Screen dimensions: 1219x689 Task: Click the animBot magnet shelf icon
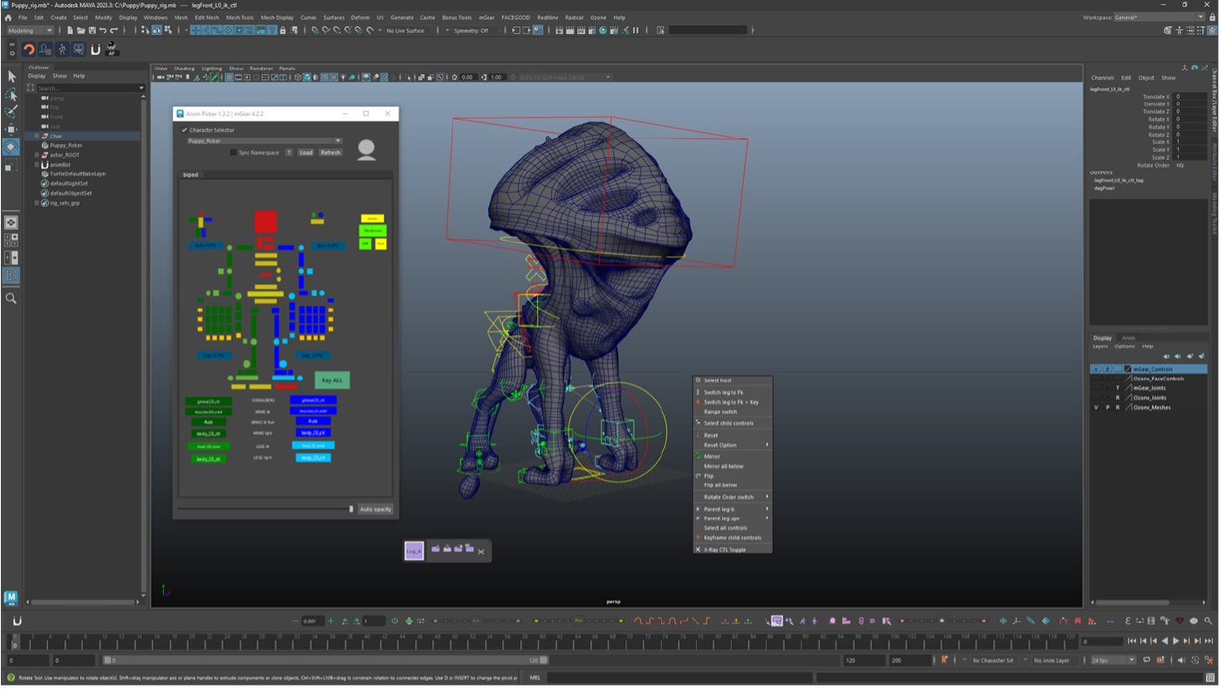point(95,50)
